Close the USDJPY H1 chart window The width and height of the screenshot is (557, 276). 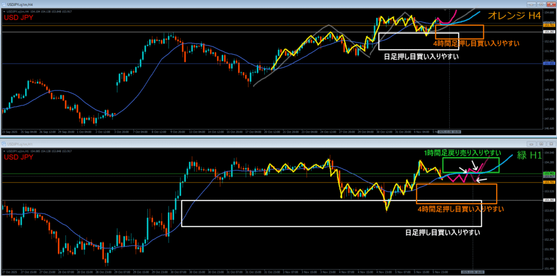point(552,144)
